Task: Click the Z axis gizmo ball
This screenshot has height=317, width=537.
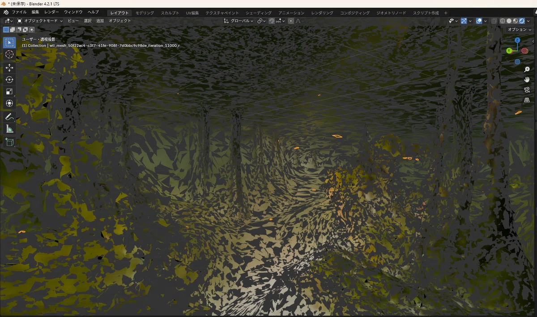Action: coord(517,40)
